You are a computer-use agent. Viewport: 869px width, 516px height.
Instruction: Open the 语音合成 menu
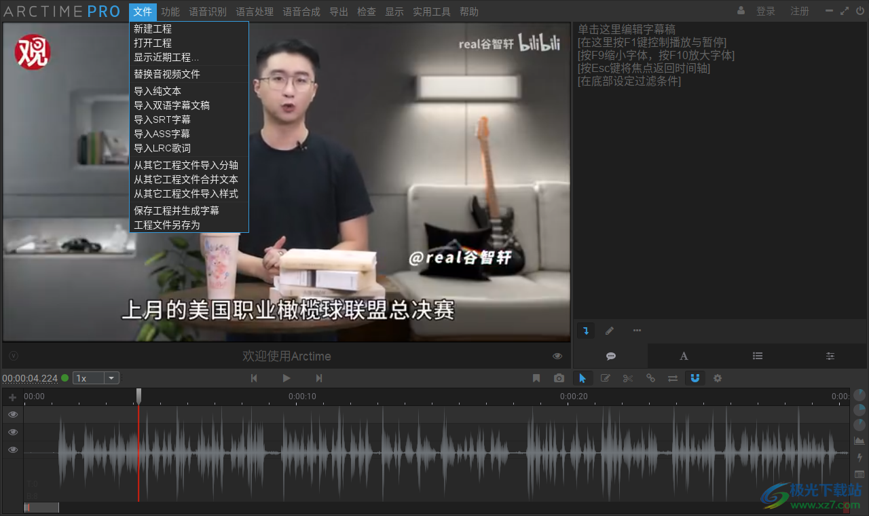(301, 12)
